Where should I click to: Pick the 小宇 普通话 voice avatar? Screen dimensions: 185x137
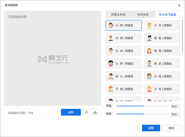pyautogui.click(x=149, y=25)
